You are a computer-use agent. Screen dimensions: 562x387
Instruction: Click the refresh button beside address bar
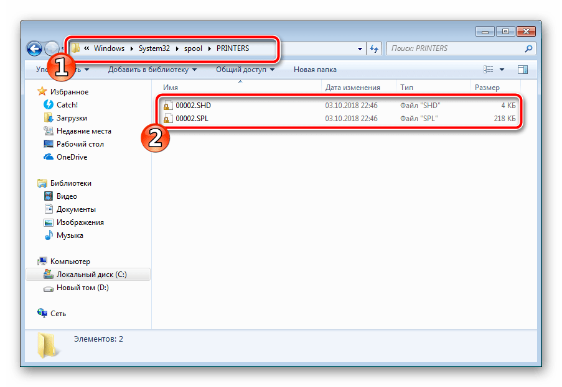tap(374, 48)
